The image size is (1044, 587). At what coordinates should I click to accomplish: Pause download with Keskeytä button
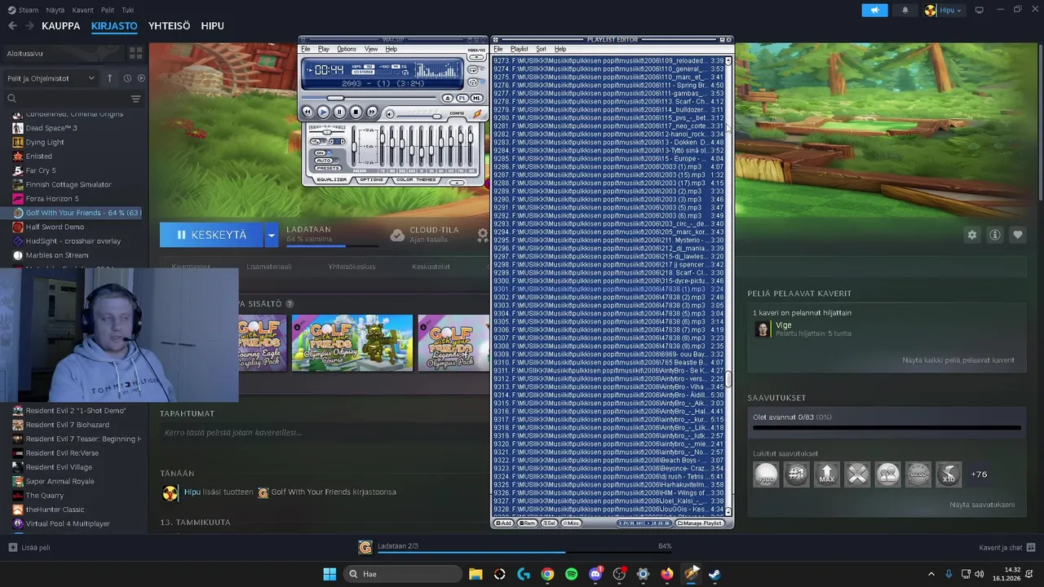tap(211, 235)
